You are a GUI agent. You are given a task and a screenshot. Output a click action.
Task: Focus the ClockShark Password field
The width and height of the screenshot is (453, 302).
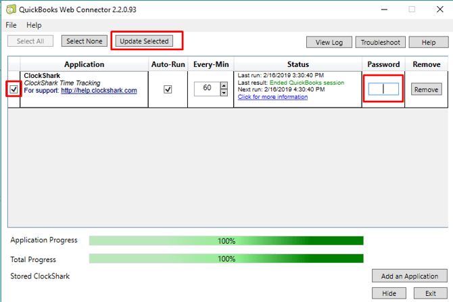tap(383, 89)
